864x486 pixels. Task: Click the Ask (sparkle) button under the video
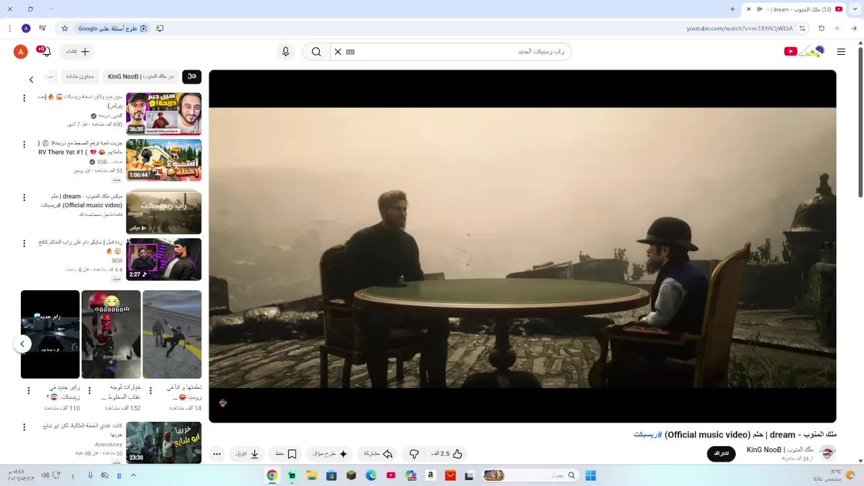(x=330, y=454)
